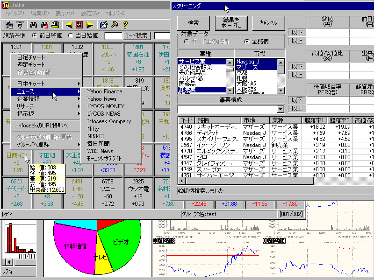Click the yellow fax machine toolbar icon
Viewport: 374px width, 280px height.
(x=55, y=25)
